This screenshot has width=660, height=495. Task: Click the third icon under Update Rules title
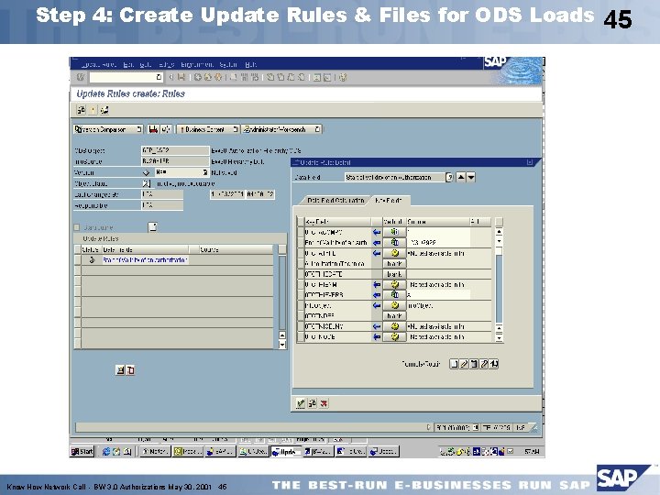104,110
